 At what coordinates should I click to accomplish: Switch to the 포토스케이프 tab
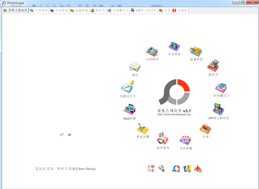point(15,10)
